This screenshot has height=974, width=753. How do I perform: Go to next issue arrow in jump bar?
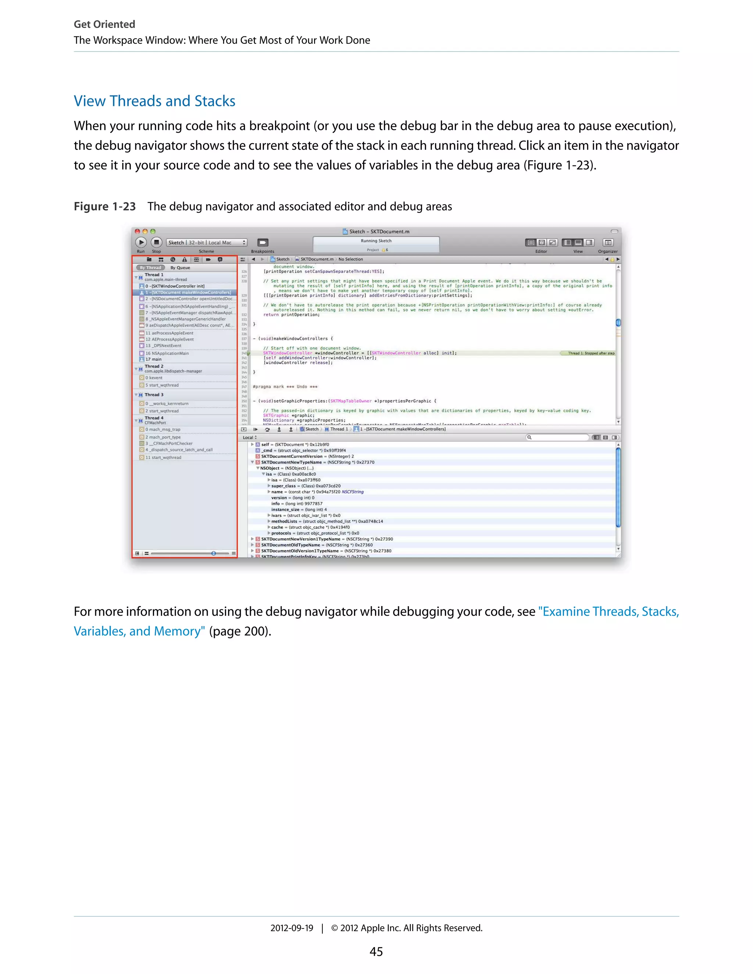click(618, 259)
